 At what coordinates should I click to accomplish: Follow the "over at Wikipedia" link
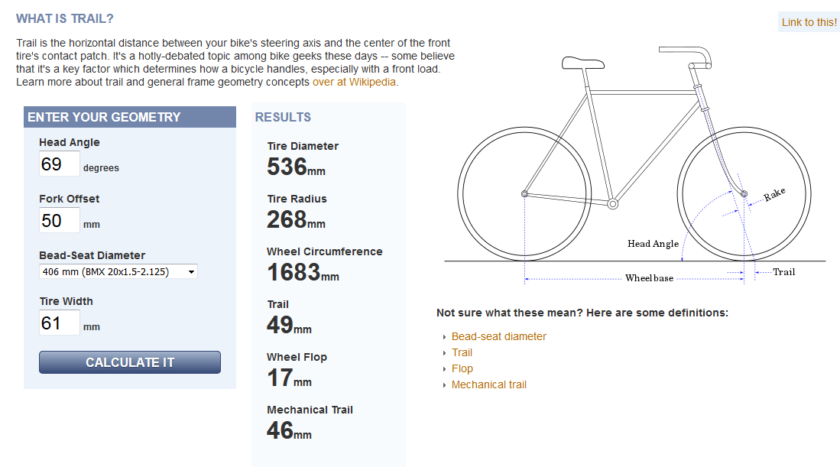355,82
